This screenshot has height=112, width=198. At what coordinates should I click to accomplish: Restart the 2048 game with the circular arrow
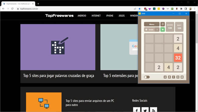[x=163, y=24]
